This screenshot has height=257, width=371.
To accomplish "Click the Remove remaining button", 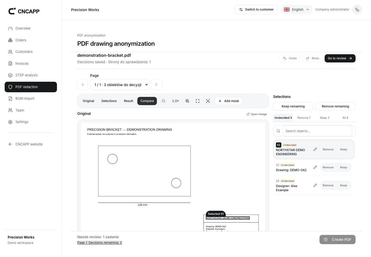I will pos(335,106).
